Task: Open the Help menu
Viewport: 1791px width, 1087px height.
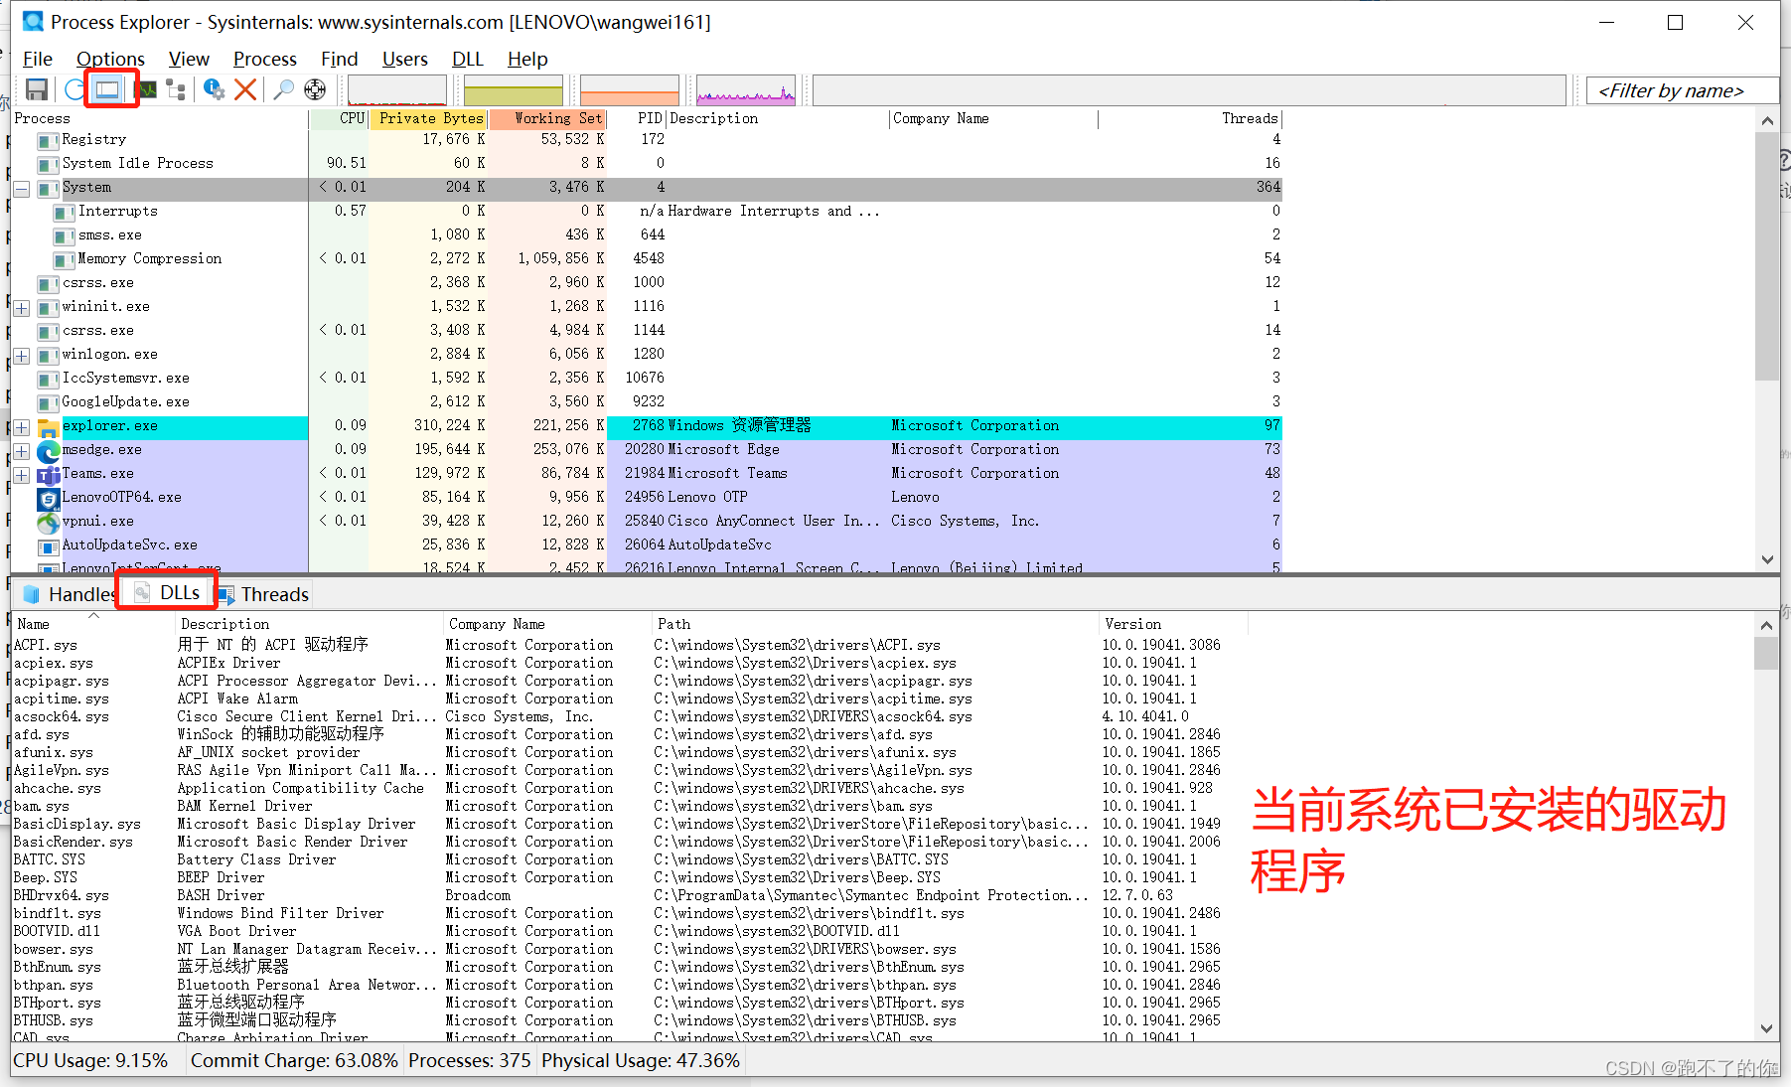Action: [527, 59]
